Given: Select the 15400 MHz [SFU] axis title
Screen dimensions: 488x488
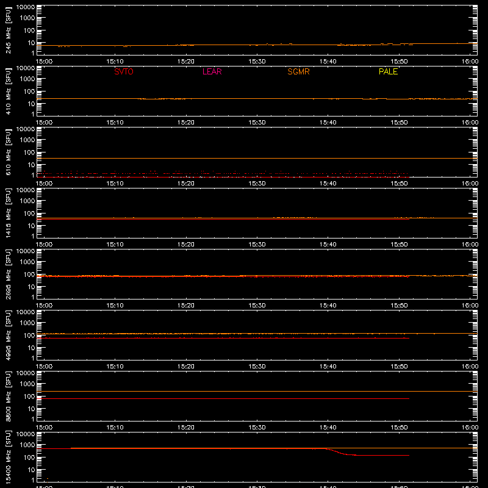Looking at the screenshot, I should (8, 457).
